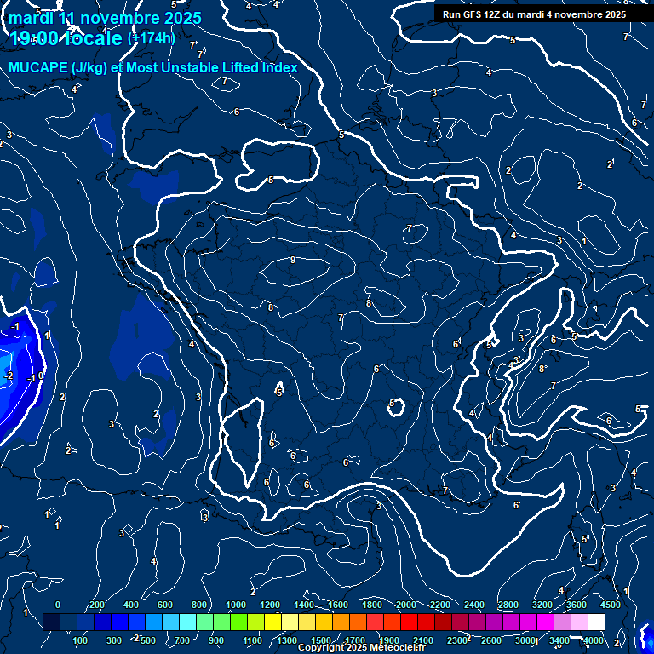This screenshot has width=654, height=654.
Task: Click the "19:00 locale" time text
Action: pos(66,38)
